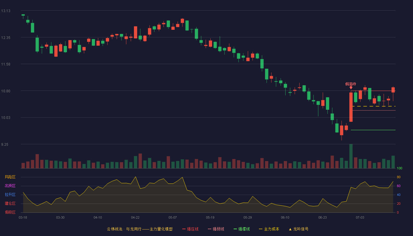Click the blue 40 indicator axis value

coord(399,195)
